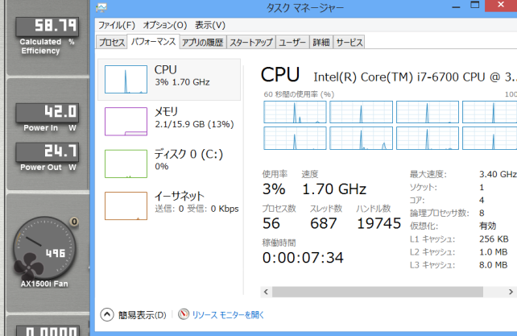This screenshot has width=517, height=336.
Task: Click the purple メモリ graph thumbnail
Action: tap(126, 118)
